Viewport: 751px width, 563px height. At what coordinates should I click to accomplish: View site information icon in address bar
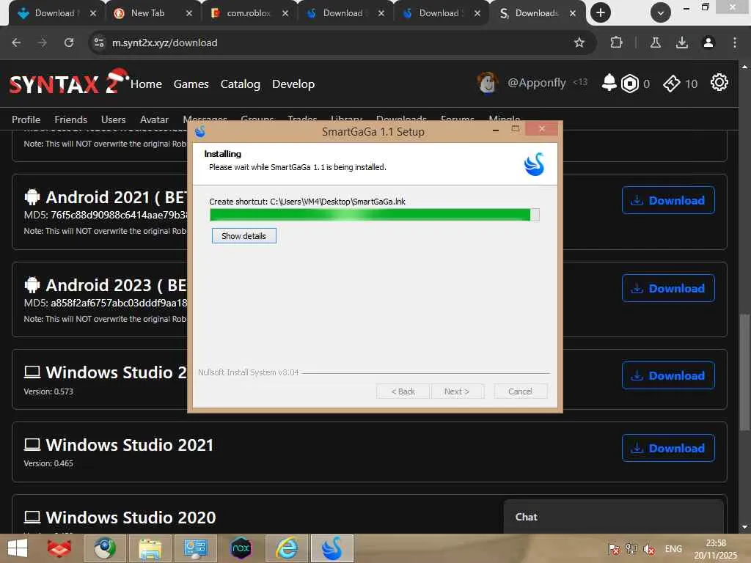pos(99,43)
